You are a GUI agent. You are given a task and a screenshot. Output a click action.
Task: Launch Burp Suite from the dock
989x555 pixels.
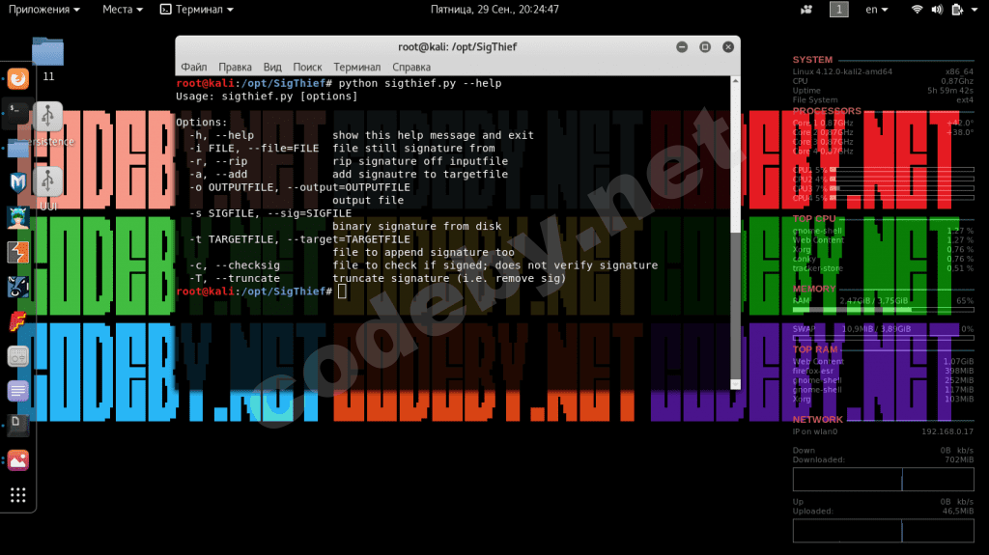[x=17, y=252]
